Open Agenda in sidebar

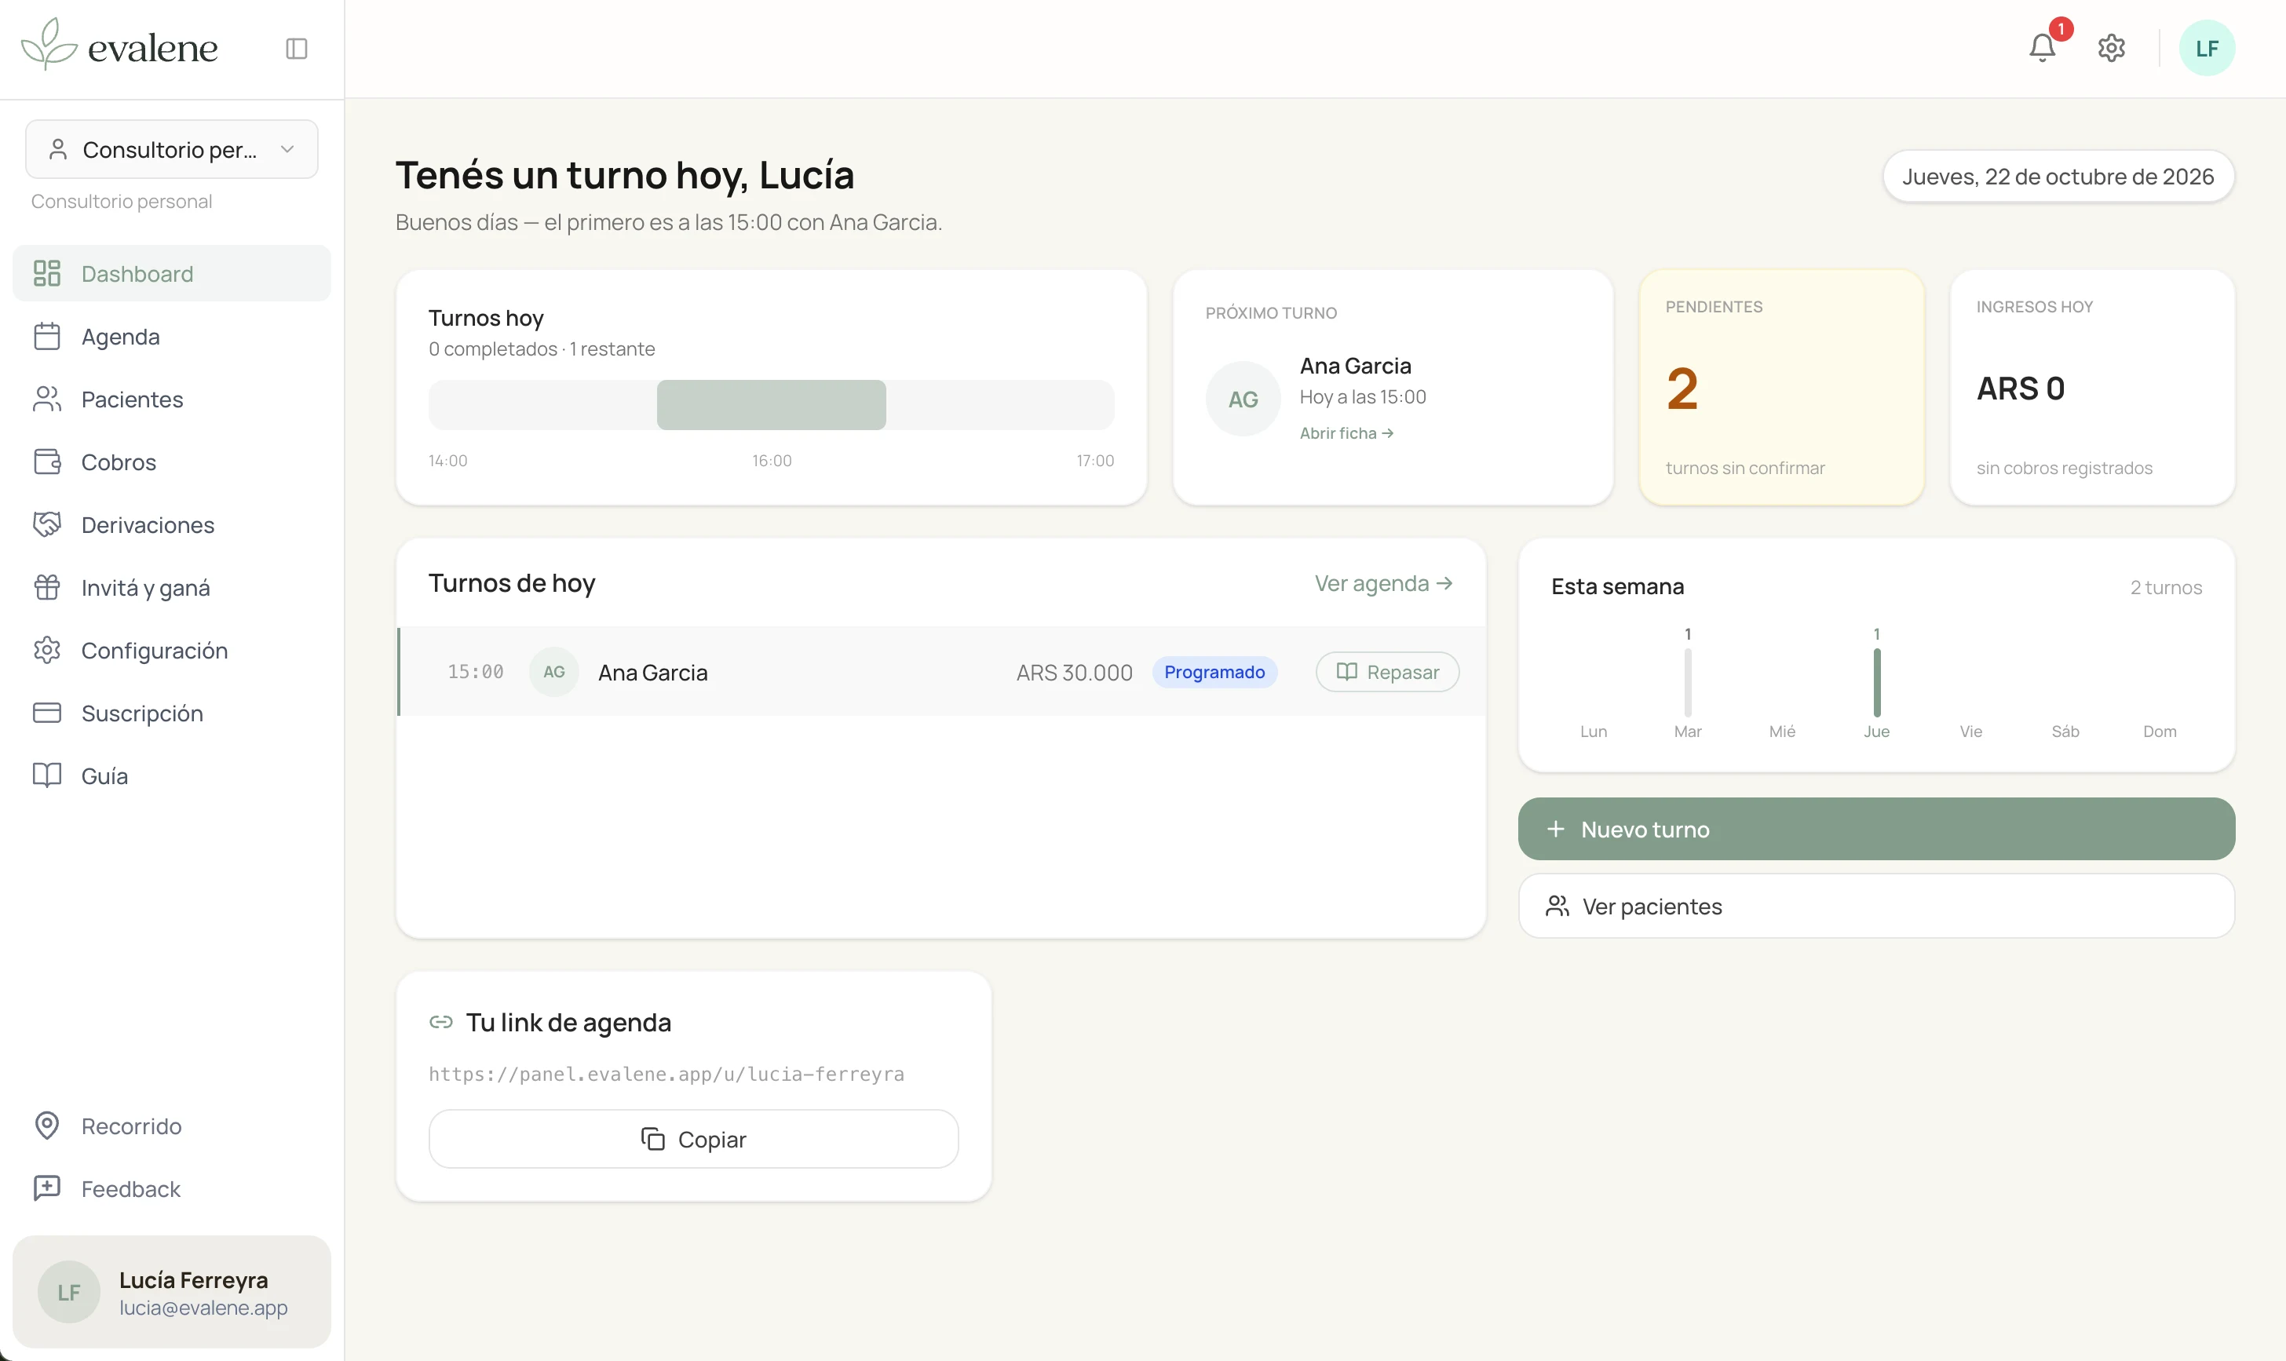[x=171, y=337]
